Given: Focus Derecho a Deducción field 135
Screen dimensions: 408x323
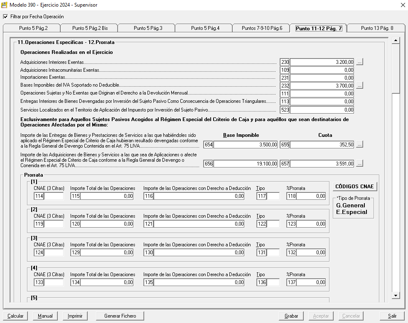Looking at the screenshot, I should [199, 282].
